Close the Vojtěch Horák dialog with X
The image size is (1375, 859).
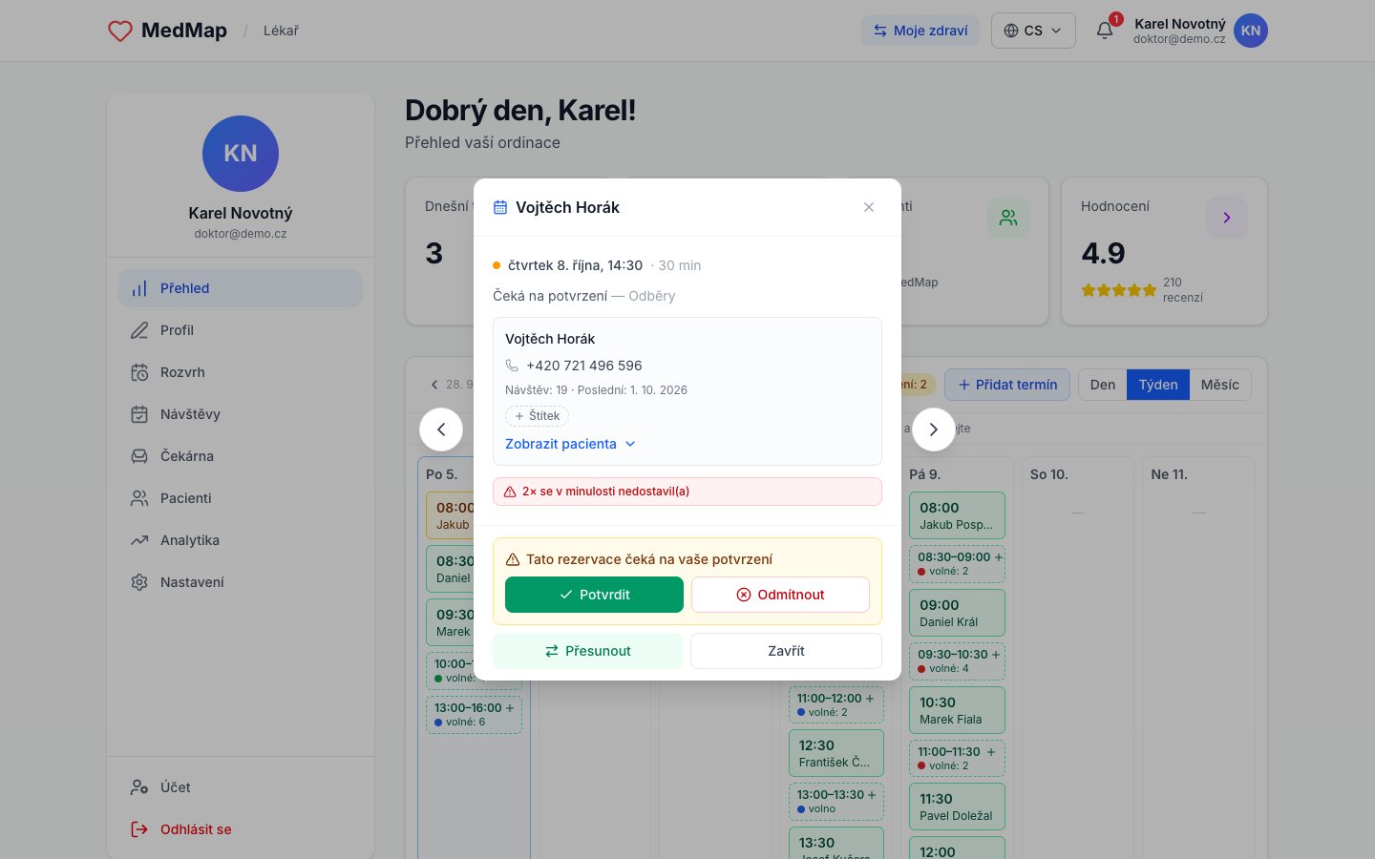click(x=869, y=207)
